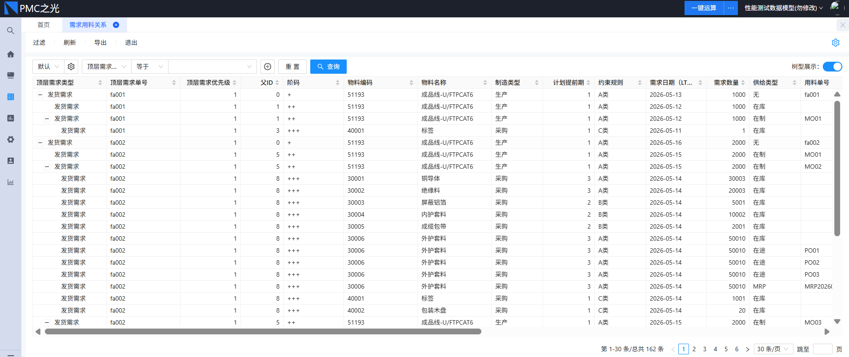849x357 pixels.
Task: Sort by 父ID column arrows
Action: pyautogui.click(x=277, y=83)
